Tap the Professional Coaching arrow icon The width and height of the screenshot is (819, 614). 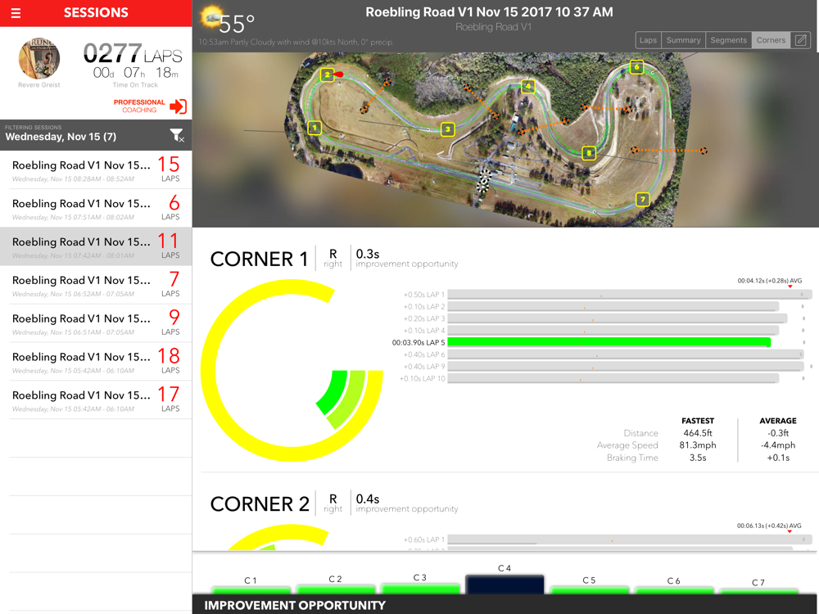click(178, 106)
